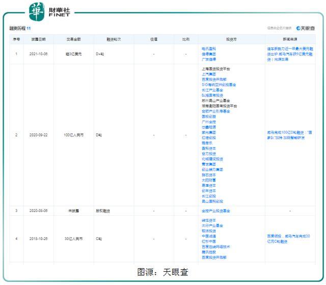
Task: Click the green FINET 華 logo
Action: 37,11
